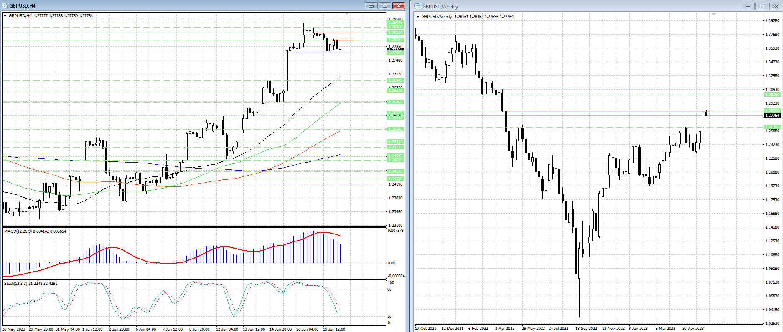Maximize the GBPUSD,H4 chart window
The width and height of the screenshot is (783, 332).
click(x=384, y=5)
